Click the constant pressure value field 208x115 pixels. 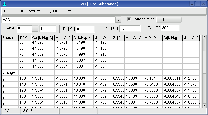(48, 29)
